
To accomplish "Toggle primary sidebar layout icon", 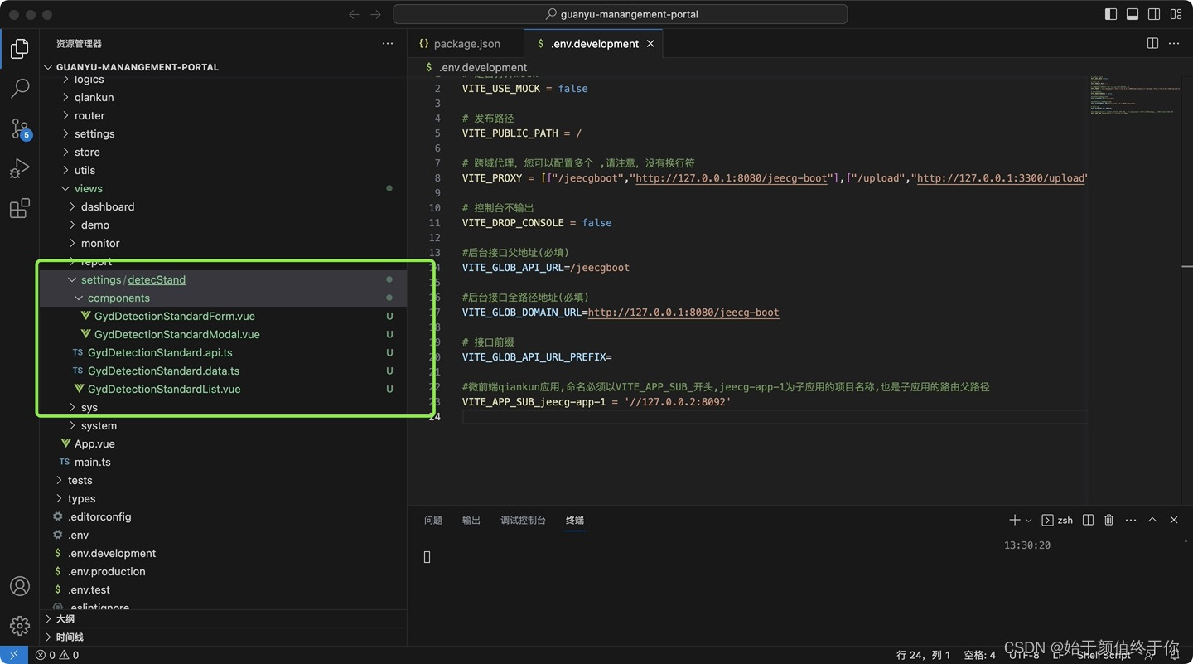I will pyautogui.click(x=1111, y=14).
